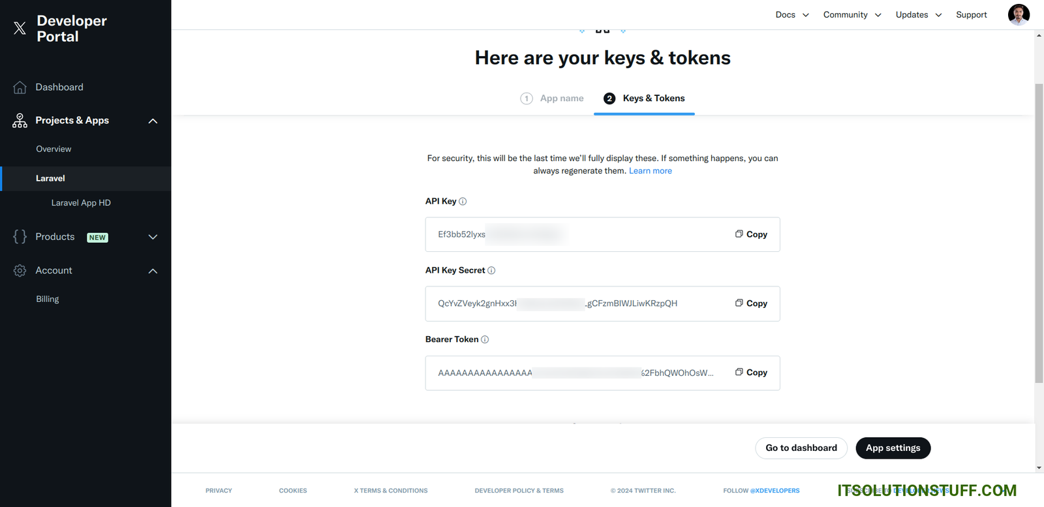Select Laravel App HD in sidebar

coord(81,203)
